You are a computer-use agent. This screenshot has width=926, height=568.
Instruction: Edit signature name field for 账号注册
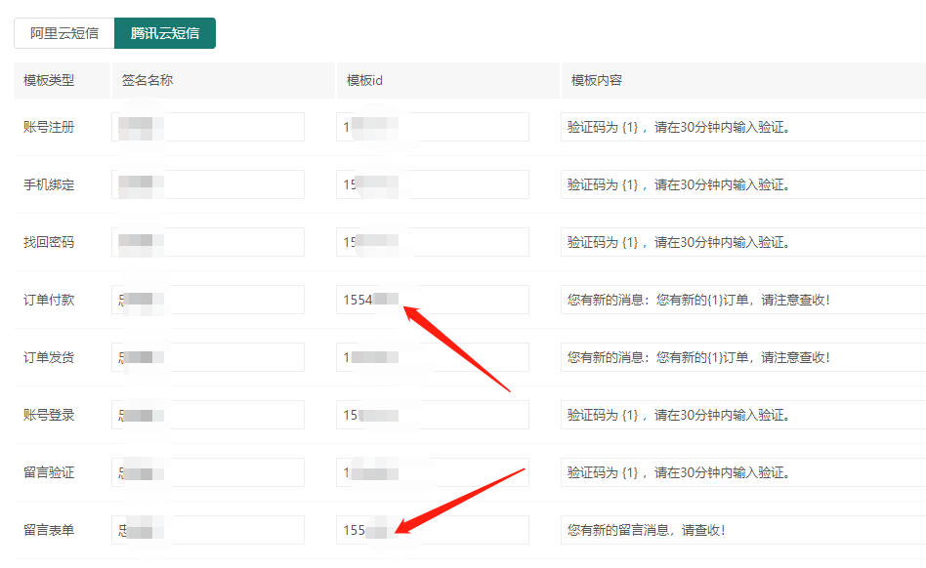[x=208, y=127]
